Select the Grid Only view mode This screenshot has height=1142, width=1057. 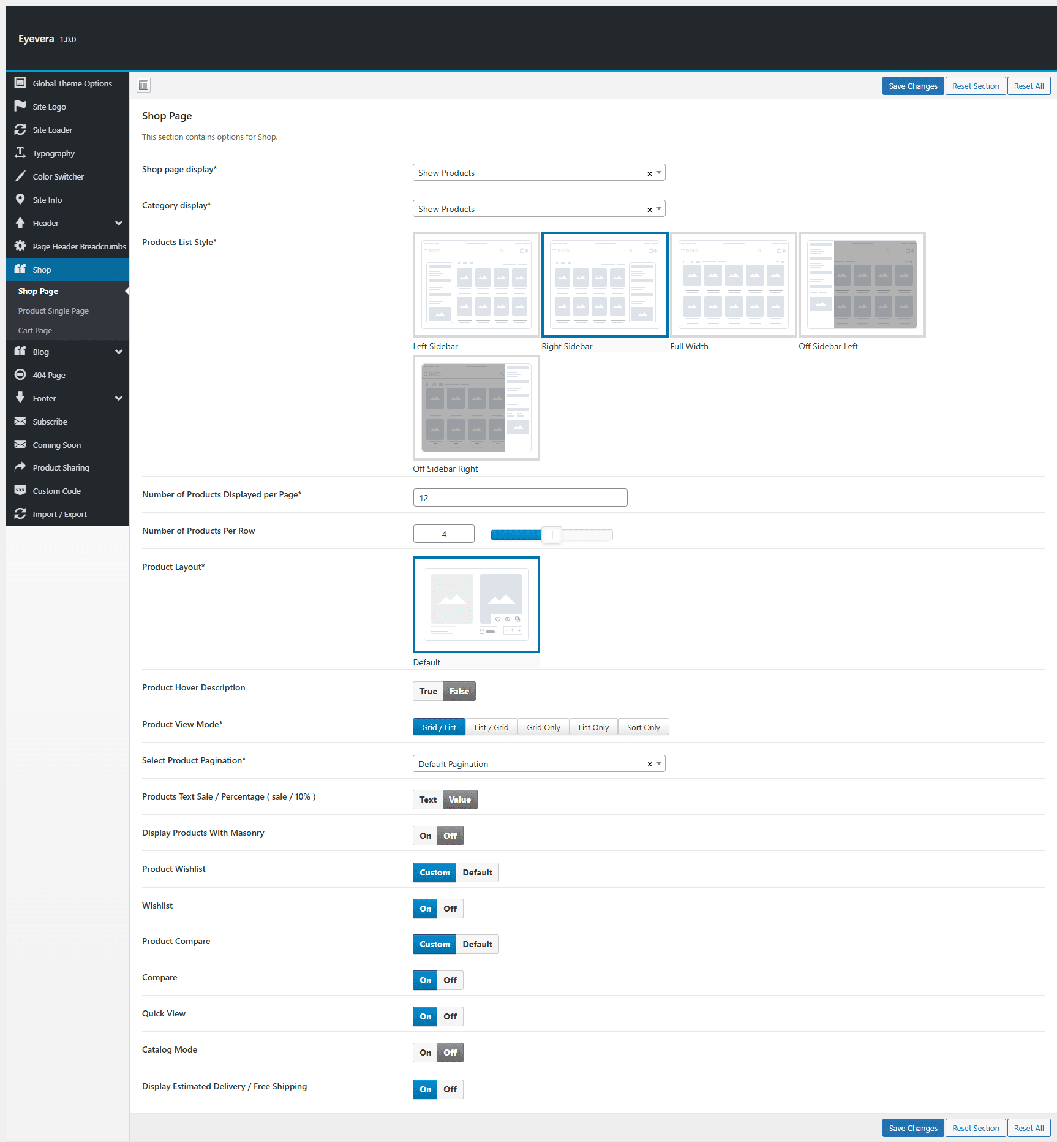[x=543, y=727]
